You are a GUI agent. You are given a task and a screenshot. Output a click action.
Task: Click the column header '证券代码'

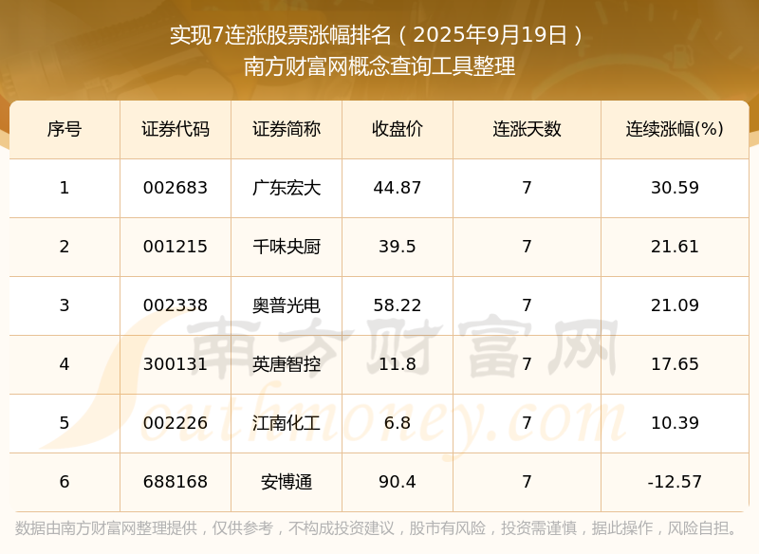[176, 129]
